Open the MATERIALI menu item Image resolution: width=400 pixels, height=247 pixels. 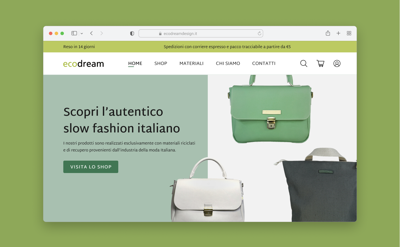(x=191, y=63)
